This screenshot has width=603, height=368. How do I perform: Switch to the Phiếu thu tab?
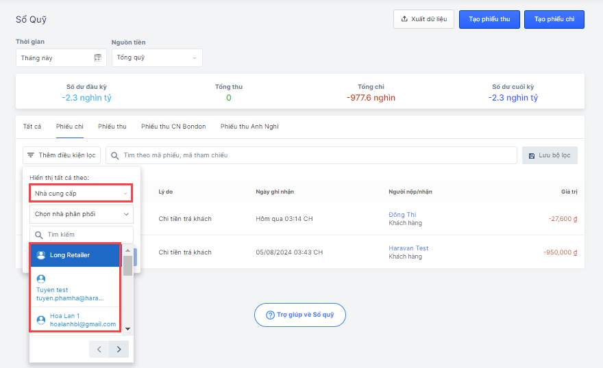(x=112, y=127)
